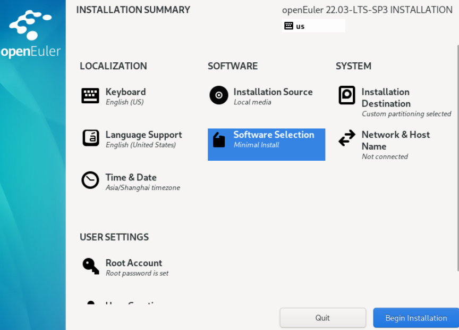Select the Software Selection package icon

218,139
